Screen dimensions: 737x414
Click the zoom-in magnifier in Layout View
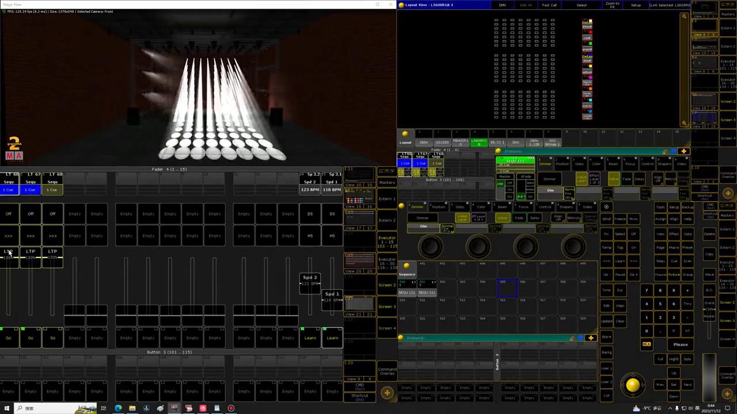[x=684, y=17]
